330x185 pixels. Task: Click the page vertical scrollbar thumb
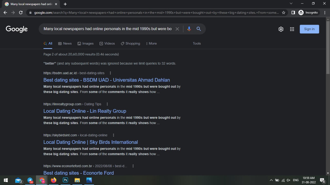[x=328, y=46]
